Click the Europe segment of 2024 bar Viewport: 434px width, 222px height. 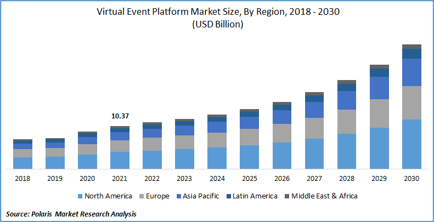[217, 140]
